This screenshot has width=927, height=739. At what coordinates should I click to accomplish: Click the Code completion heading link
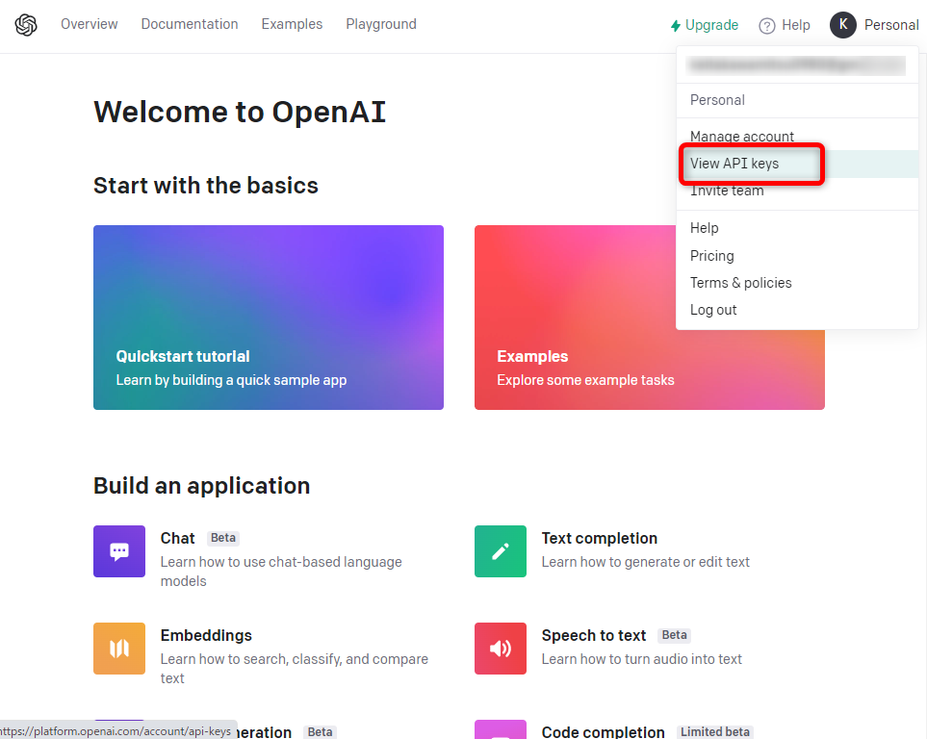[x=603, y=732]
